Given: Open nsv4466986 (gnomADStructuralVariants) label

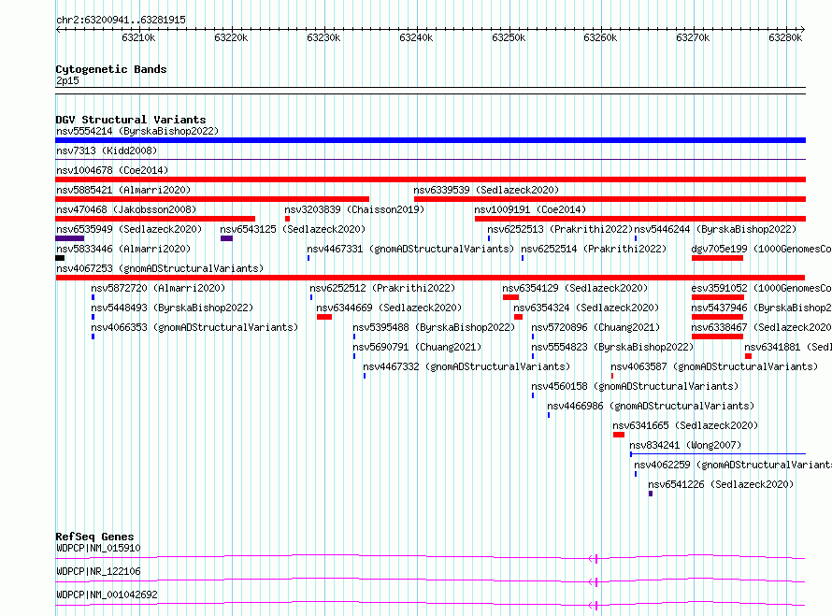Looking at the screenshot, I should point(651,406).
